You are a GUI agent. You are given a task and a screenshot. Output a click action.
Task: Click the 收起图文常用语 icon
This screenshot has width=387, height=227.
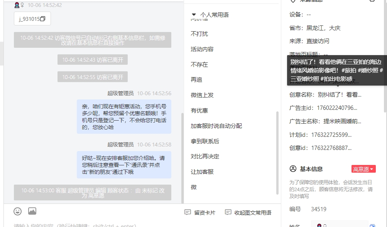click(228, 212)
